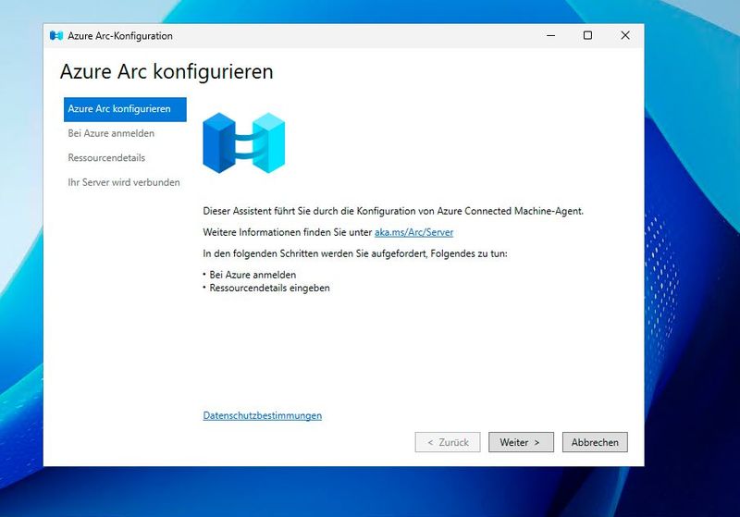Click the large Azure Arc logo graphic
This screenshot has height=517, width=740.
pyautogui.click(x=243, y=143)
